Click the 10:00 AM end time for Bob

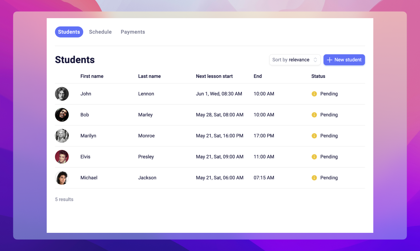[264, 115]
